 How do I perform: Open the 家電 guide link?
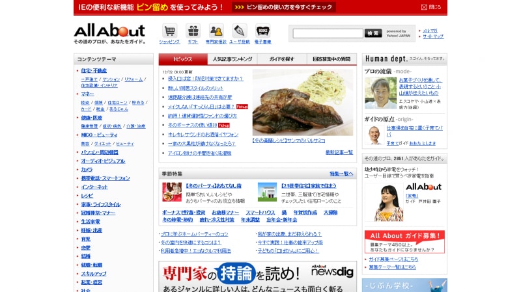412,196
